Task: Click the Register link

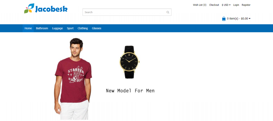Action: click(246, 5)
